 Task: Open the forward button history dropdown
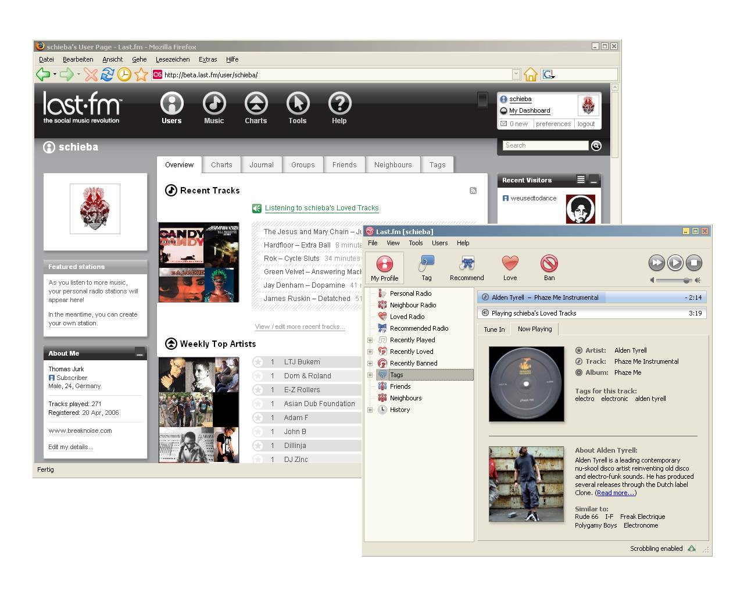pyautogui.click(x=78, y=74)
